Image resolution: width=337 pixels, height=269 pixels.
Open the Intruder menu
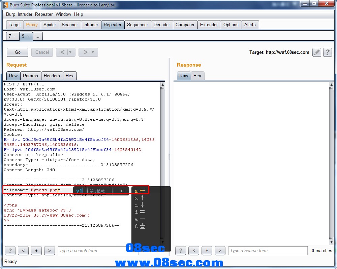point(25,14)
